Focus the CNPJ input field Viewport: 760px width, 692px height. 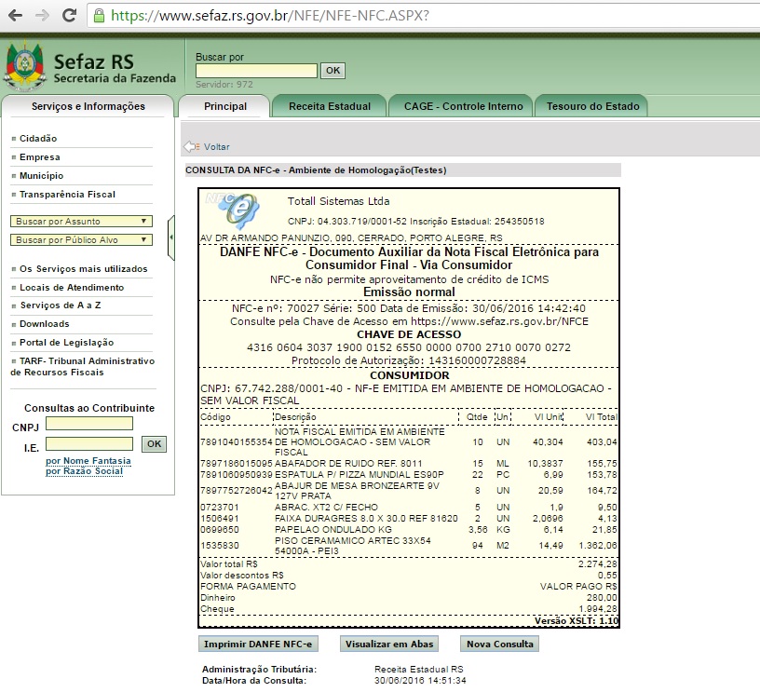tap(89, 424)
